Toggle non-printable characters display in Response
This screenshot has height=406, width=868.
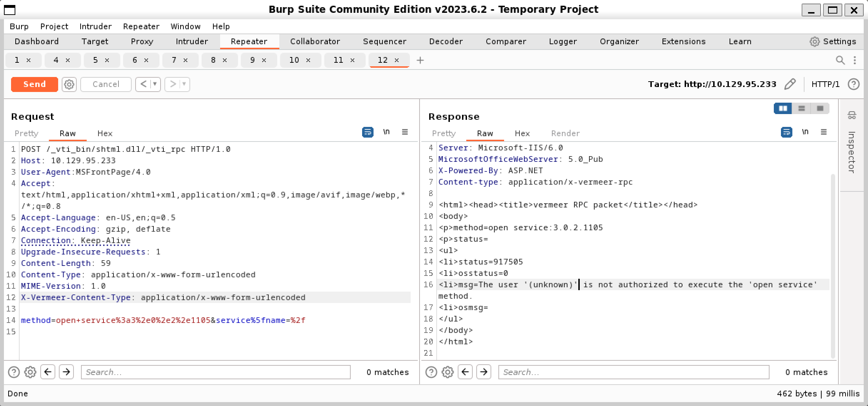(x=805, y=132)
